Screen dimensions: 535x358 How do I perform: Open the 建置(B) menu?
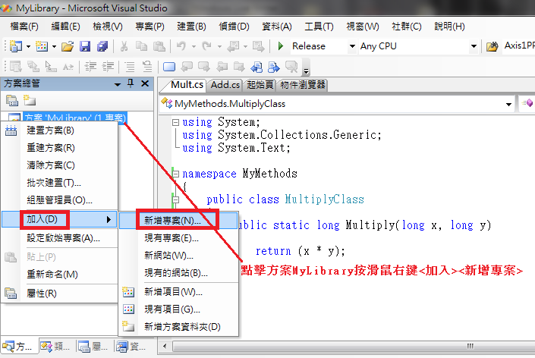tap(191, 27)
